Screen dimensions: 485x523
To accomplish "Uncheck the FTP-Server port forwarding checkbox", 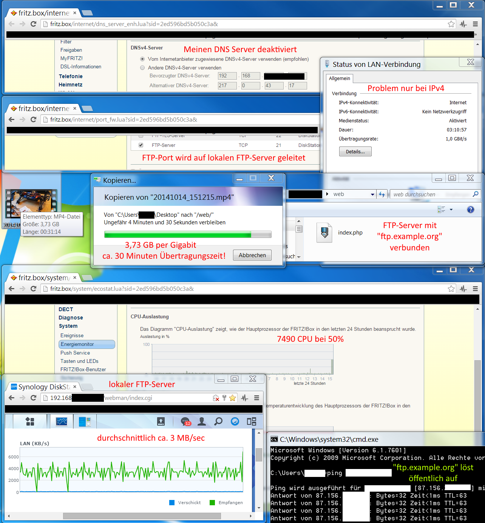I will click(x=141, y=145).
